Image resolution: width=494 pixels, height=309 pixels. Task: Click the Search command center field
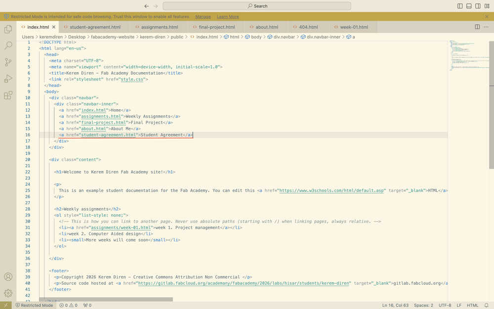tap(257, 6)
